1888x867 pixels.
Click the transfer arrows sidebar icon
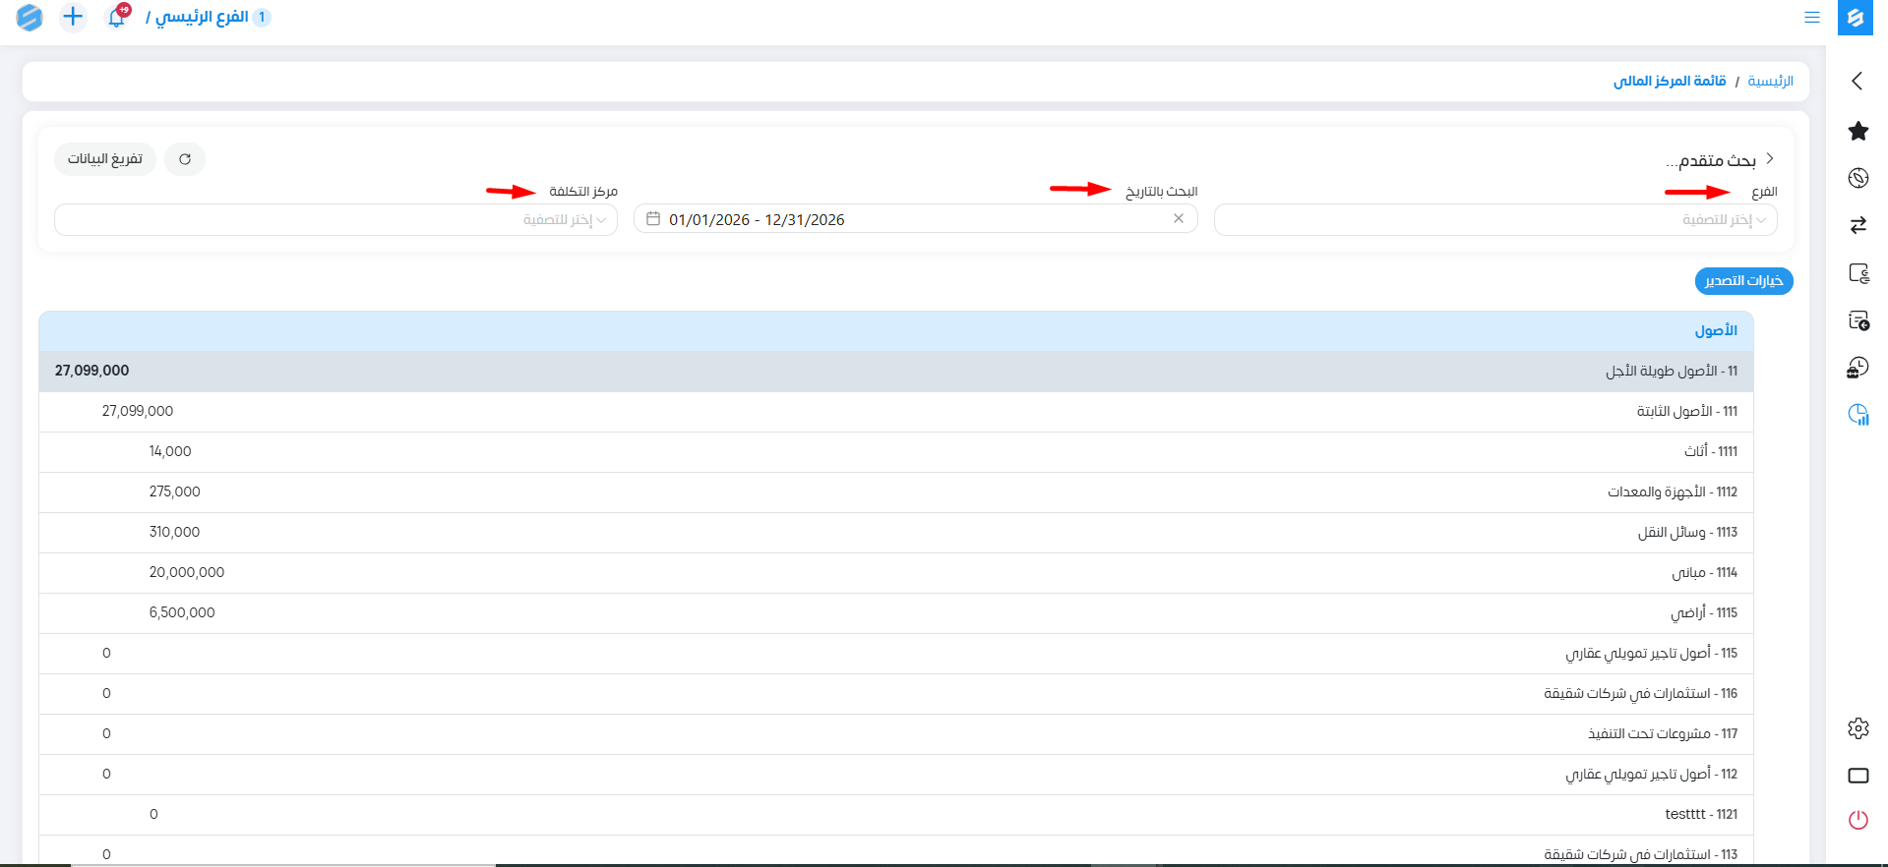pyautogui.click(x=1858, y=225)
